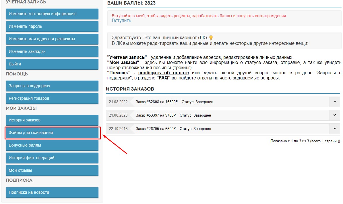Open 'Изменить контактную информацию' menu item

52,14
